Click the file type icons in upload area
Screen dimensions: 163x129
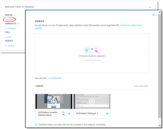(92, 50)
